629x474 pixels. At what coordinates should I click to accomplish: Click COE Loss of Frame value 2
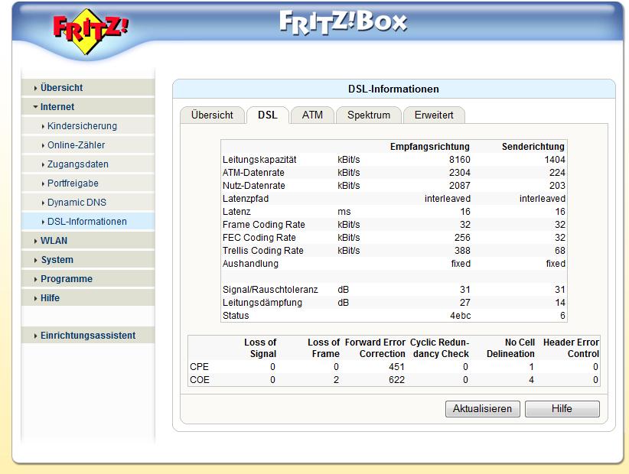pyautogui.click(x=336, y=380)
